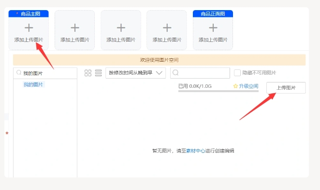Toggle 隐藏不可用图片 checkbox
Viewport: 320px width, 190px height.
coord(237,73)
